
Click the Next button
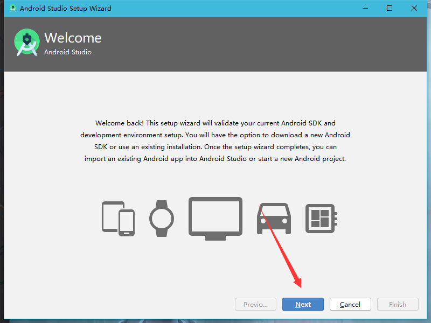point(303,304)
